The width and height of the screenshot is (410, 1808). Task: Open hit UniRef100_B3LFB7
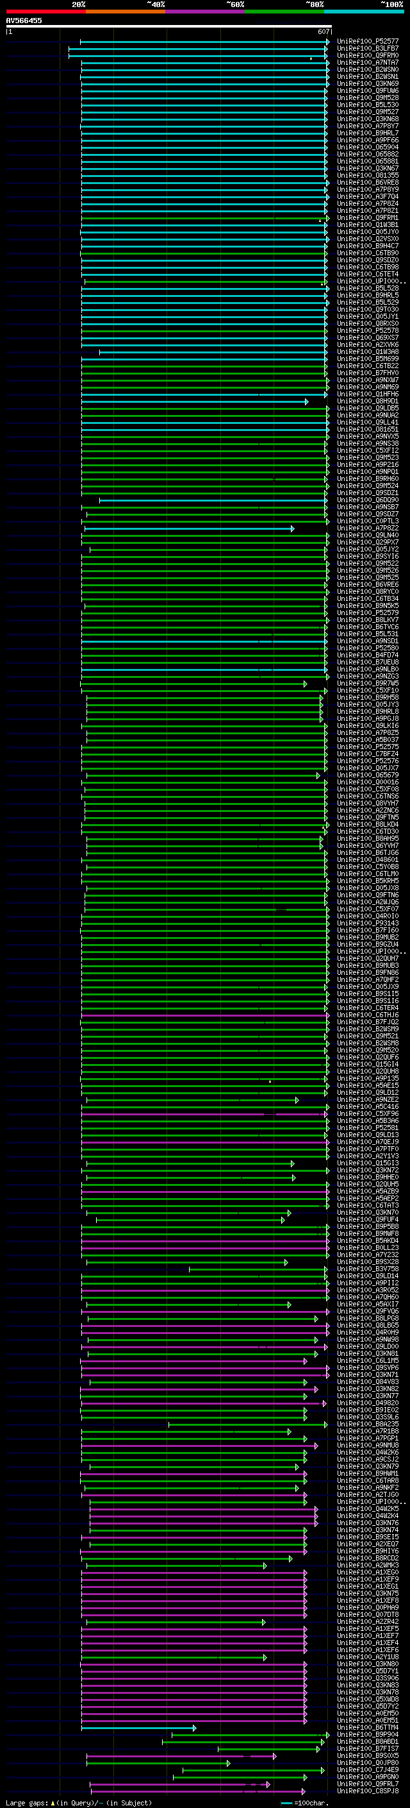coord(368,49)
